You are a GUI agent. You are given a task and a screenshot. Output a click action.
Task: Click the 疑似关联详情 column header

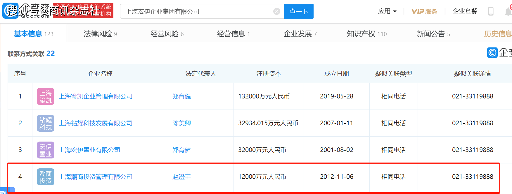473,74
